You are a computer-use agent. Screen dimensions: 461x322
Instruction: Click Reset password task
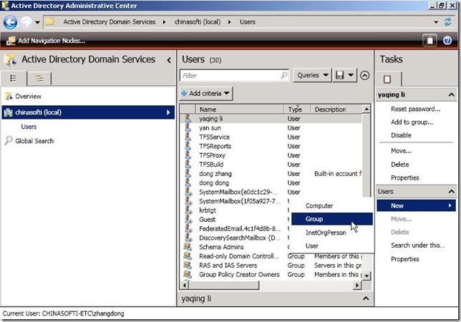[x=415, y=109]
